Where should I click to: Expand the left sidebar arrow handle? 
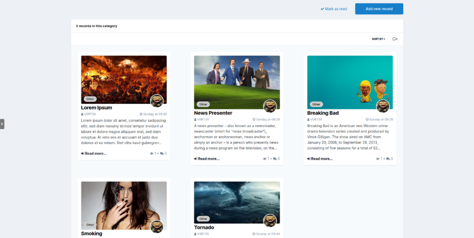pyautogui.click(x=2, y=124)
